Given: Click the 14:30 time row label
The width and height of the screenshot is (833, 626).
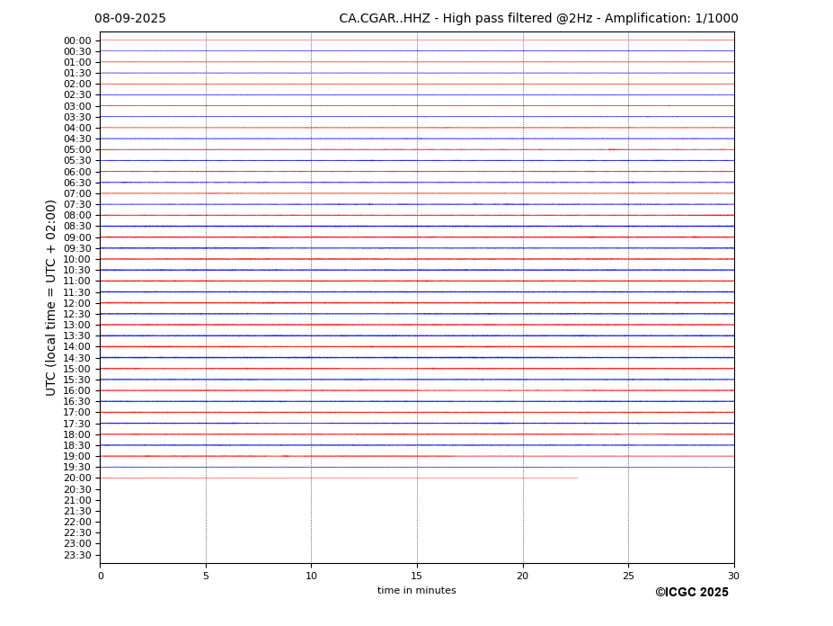Looking at the screenshot, I should point(77,358).
